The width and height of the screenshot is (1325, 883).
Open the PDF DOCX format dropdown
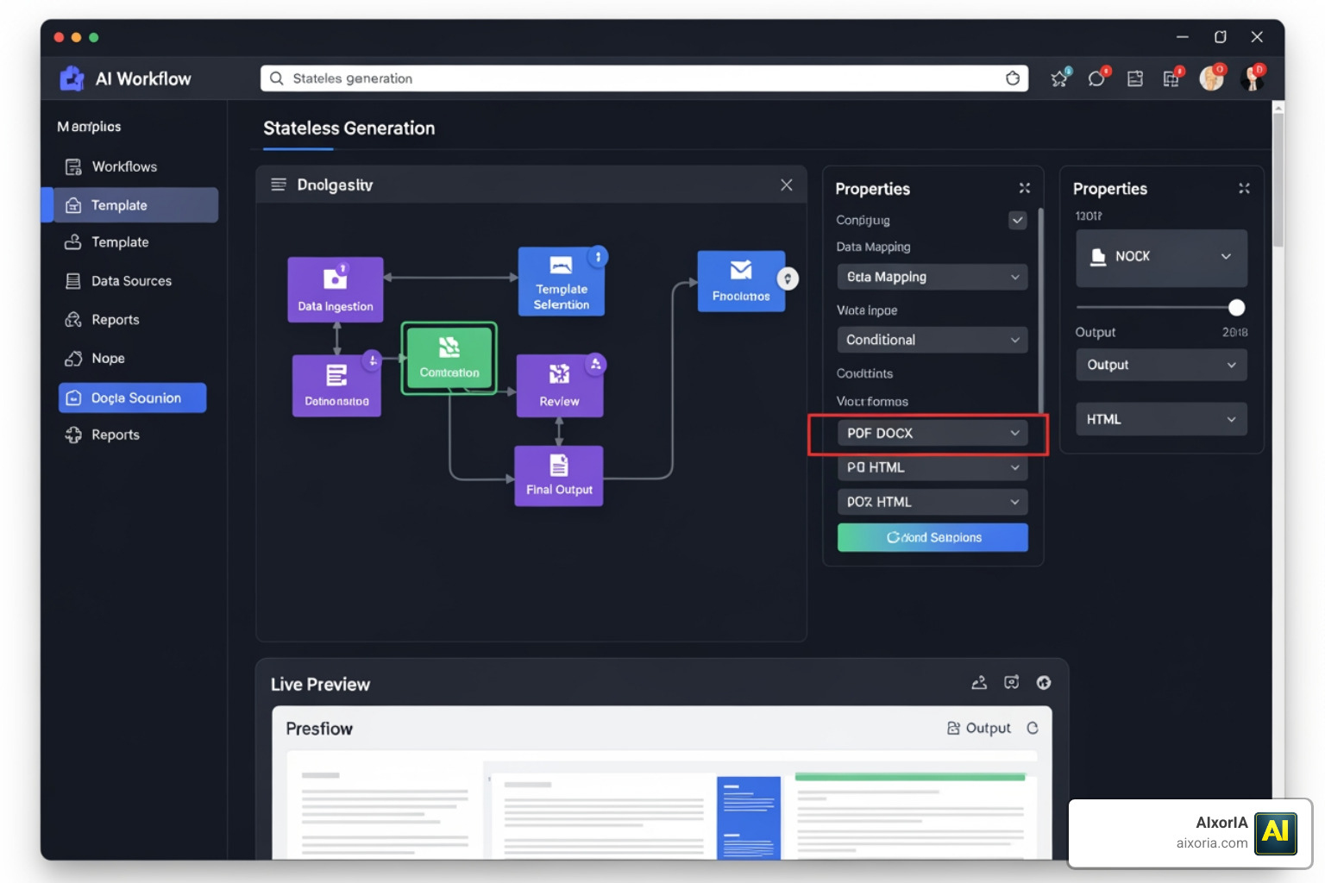click(933, 433)
